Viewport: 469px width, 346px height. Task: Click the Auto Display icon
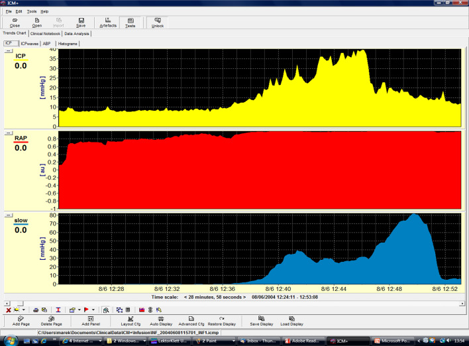(161, 321)
